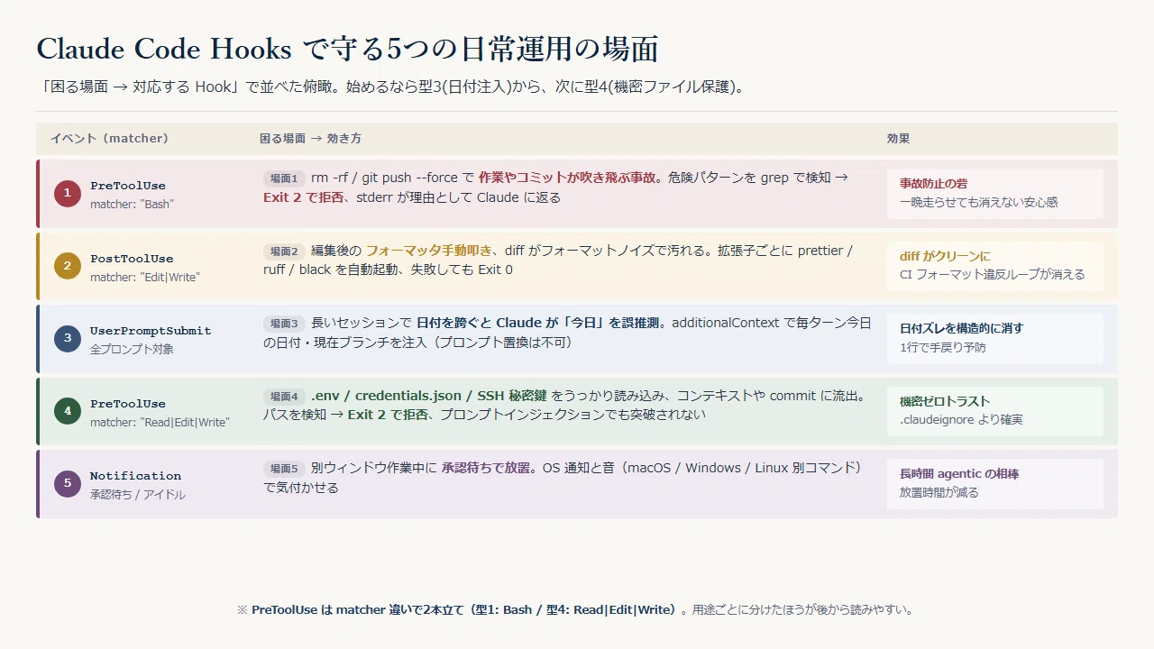Click the green .env / credentials.json / SSH 秘密鍵 phrase
The height and width of the screenshot is (649, 1154).
(429, 397)
